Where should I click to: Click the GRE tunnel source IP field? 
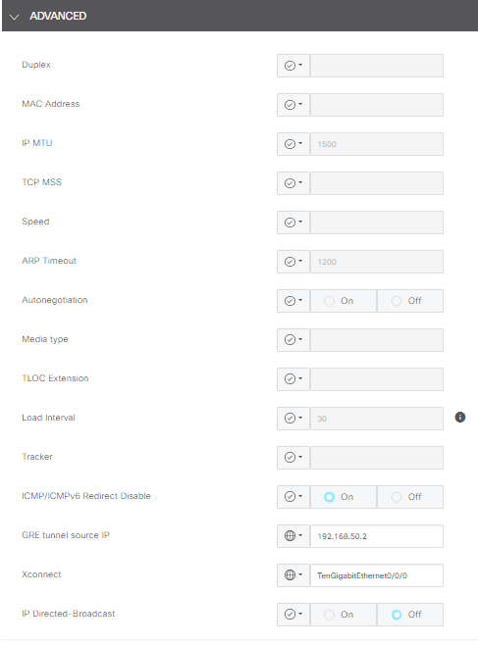[377, 536]
